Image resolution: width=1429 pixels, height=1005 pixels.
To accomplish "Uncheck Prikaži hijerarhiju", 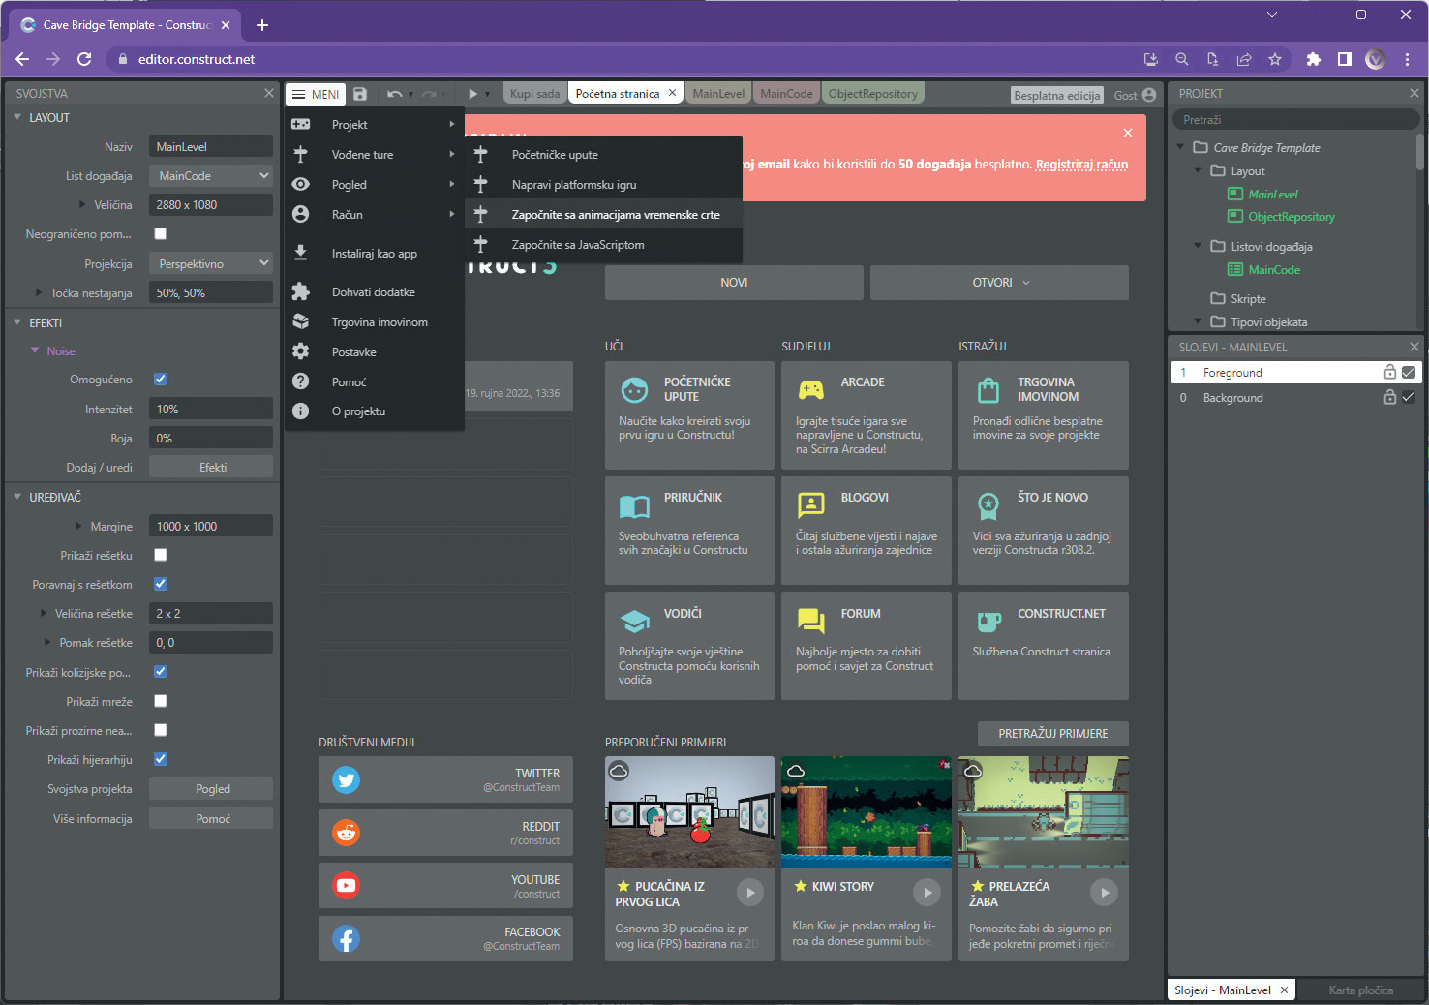I will [x=161, y=759].
